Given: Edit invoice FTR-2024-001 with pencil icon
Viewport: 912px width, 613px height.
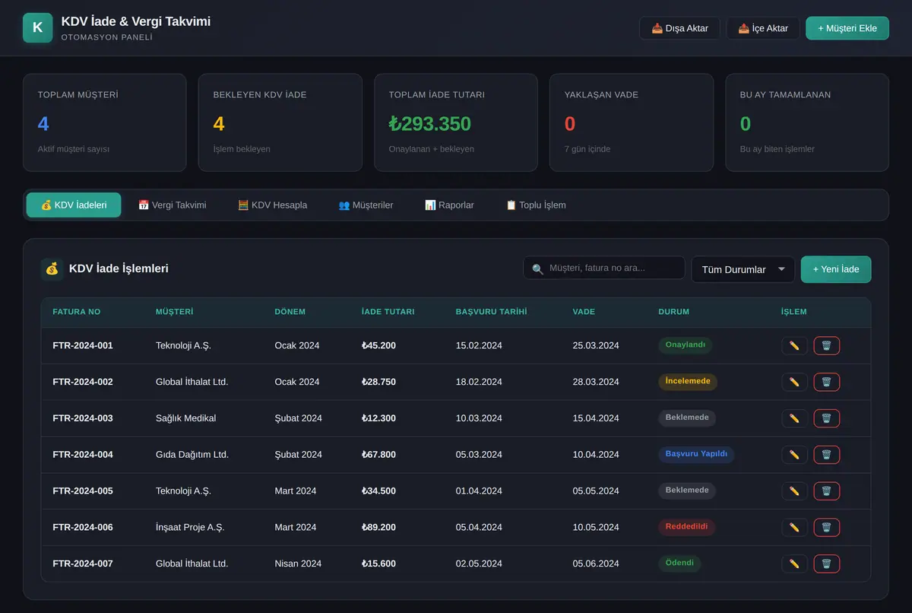Looking at the screenshot, I should 794,345.
